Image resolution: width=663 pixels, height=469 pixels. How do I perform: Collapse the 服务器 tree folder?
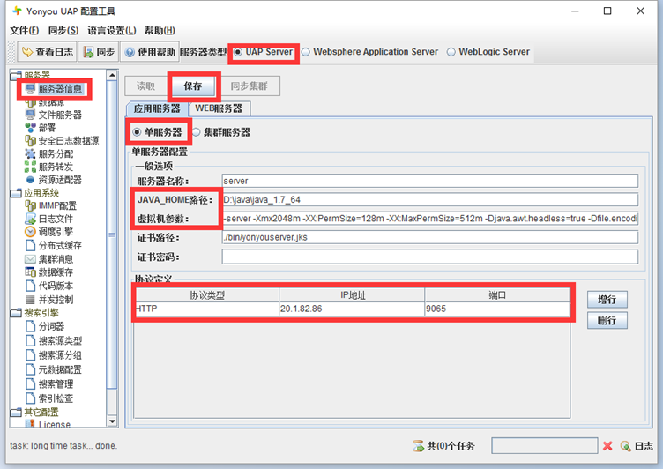click(16, 76)
